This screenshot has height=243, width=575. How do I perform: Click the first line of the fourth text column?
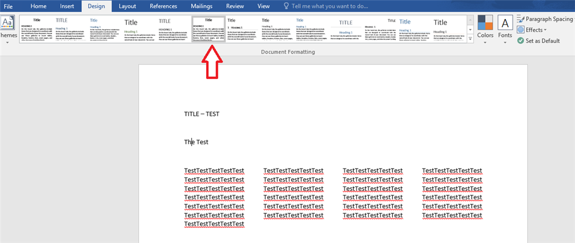(452, 171)
